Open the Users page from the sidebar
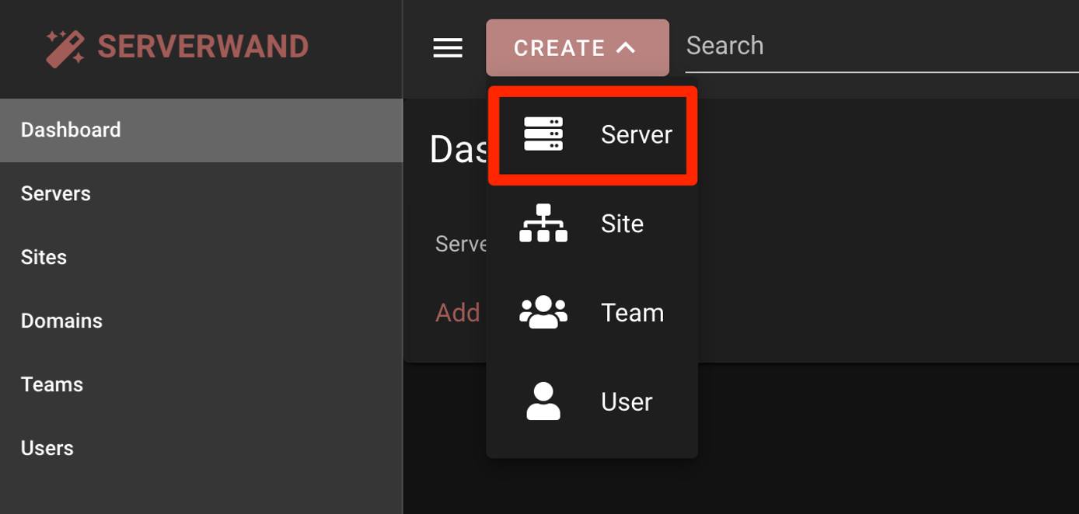The image size is (1079, 514). 47,447
